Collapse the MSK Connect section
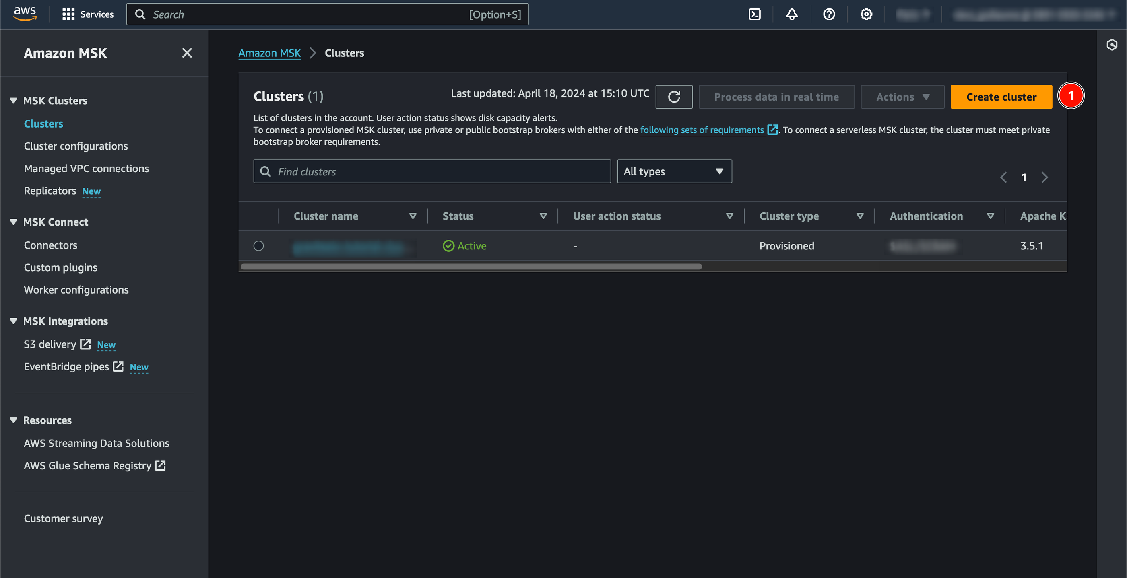Image resolution: width=1127 pixels, height=578 pixels. tap(14, 222)
